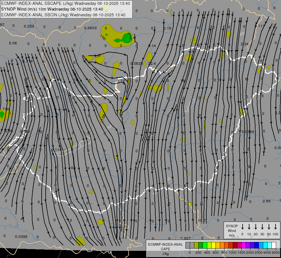281x258 pixels.
Task: Click the ECMWF-INDEX-ANAL legend label
Action: click(165, 245)
